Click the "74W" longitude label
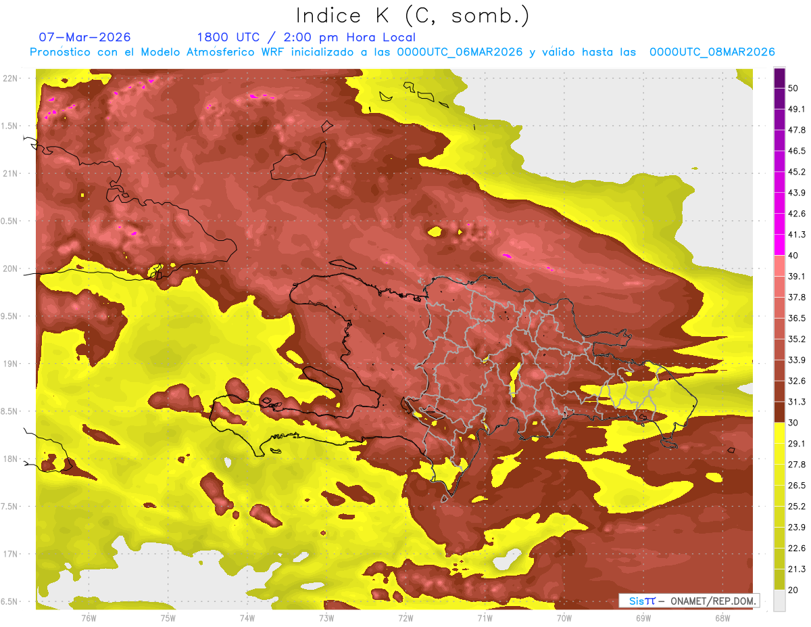811x627 pixels. pyautogui.click(x=247, y=618)
